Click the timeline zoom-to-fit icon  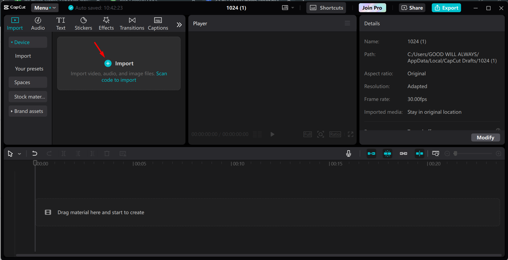point(436,154)
